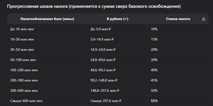
Task: Click the 10% tax rate cell
Action: [x=154, y=29]
